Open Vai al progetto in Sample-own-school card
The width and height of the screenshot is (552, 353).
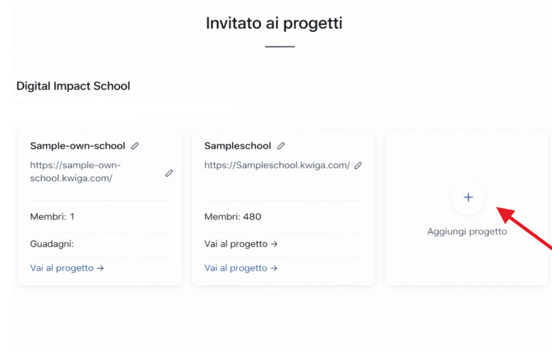pos(67,268)
